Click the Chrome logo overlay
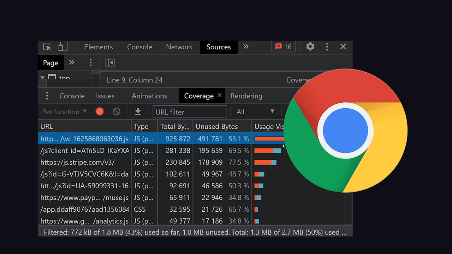The width and height of the screenshot is (452, 254). (345, 131)
